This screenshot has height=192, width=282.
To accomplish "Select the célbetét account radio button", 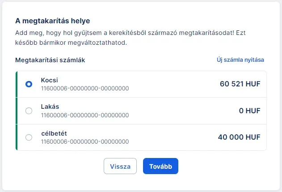I will (29, 137).
